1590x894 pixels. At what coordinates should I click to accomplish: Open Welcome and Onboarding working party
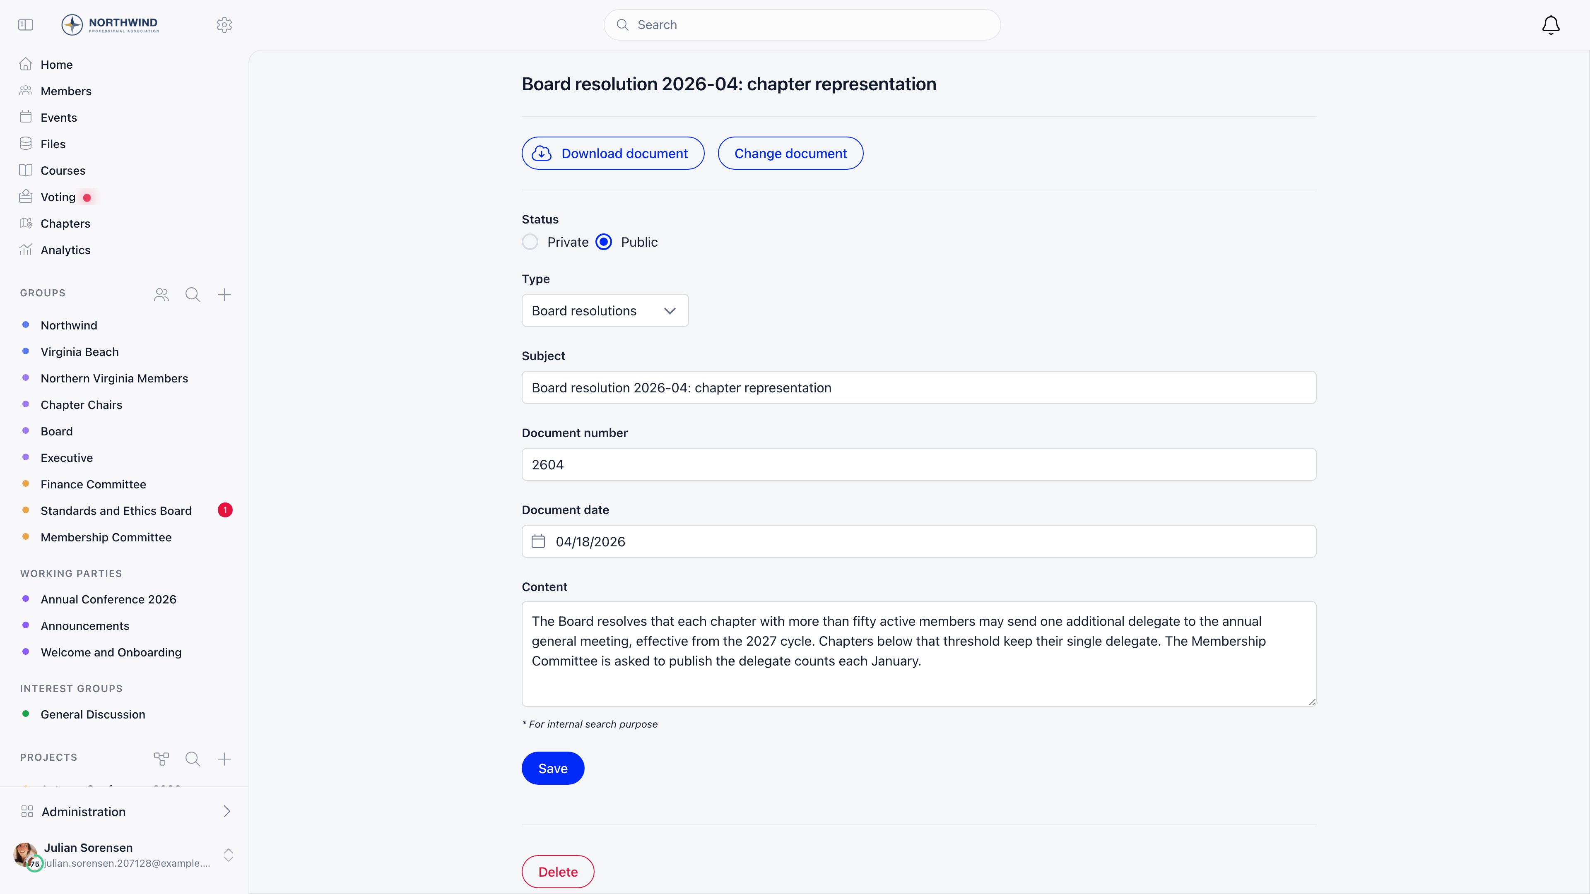(x=111, y=652)
